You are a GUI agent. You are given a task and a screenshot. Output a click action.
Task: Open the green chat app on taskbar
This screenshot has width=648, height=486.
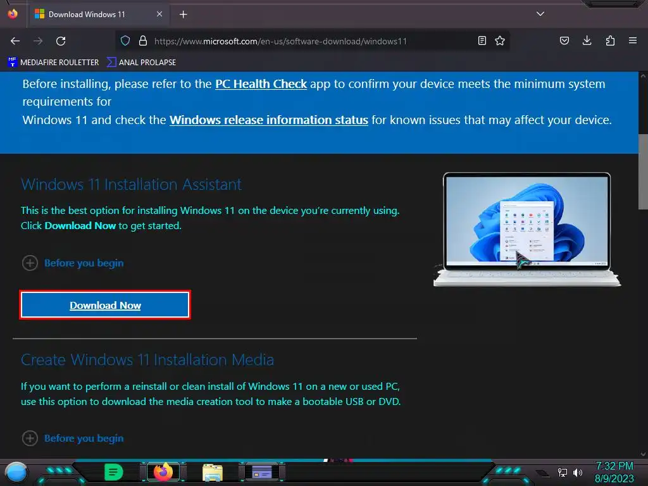pyautogui.click(x=113, y=472)
